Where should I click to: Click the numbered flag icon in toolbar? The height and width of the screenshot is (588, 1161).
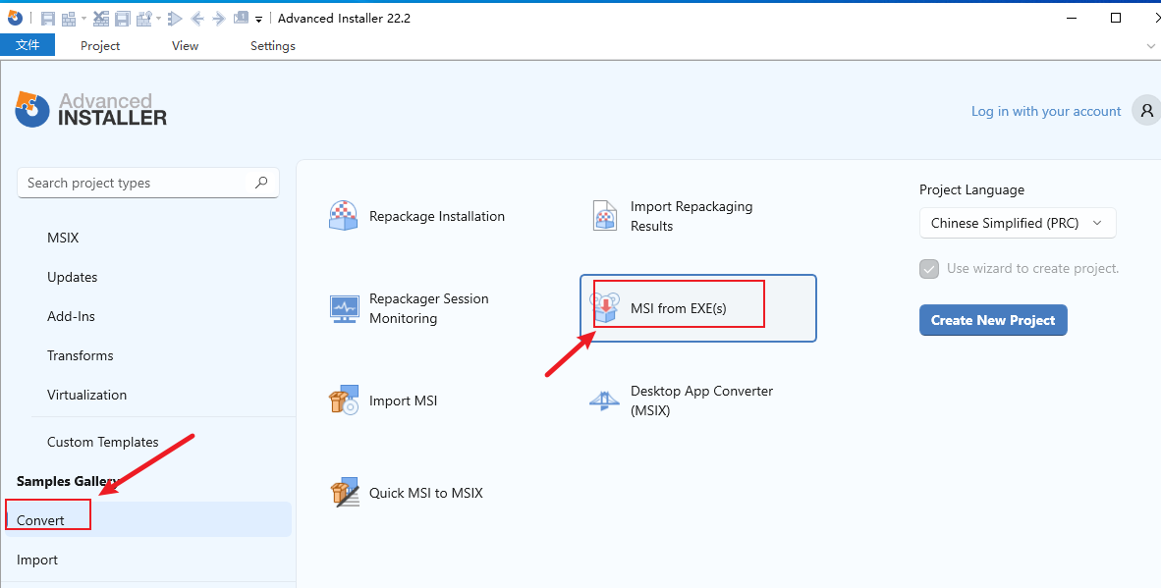(x=241, y=18)
